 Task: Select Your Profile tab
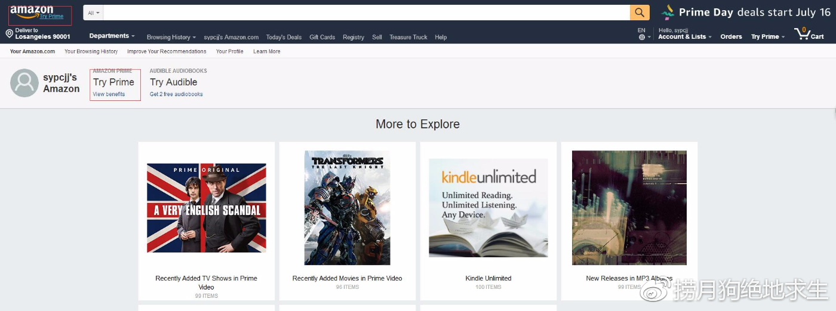coord(230,51)
